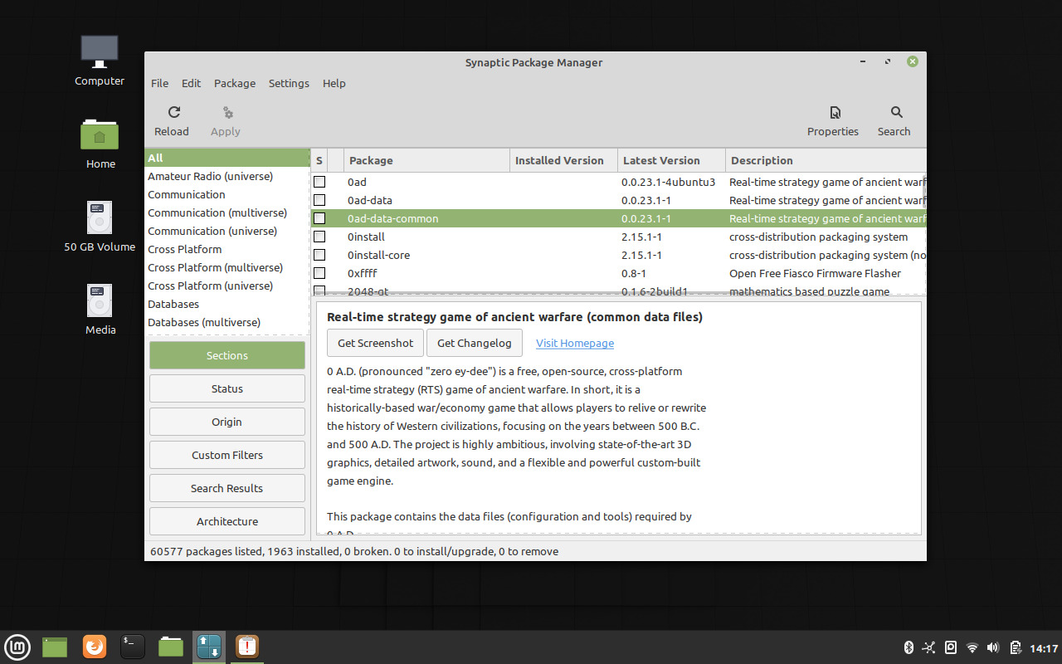The height and width of the screenshot is (664, 1062).
Task: Click the volume icon in the tray
Action: pyautogui.click(x=992, y=647)
